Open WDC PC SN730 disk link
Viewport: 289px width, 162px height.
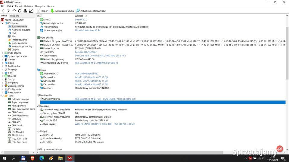click(105, 124)
